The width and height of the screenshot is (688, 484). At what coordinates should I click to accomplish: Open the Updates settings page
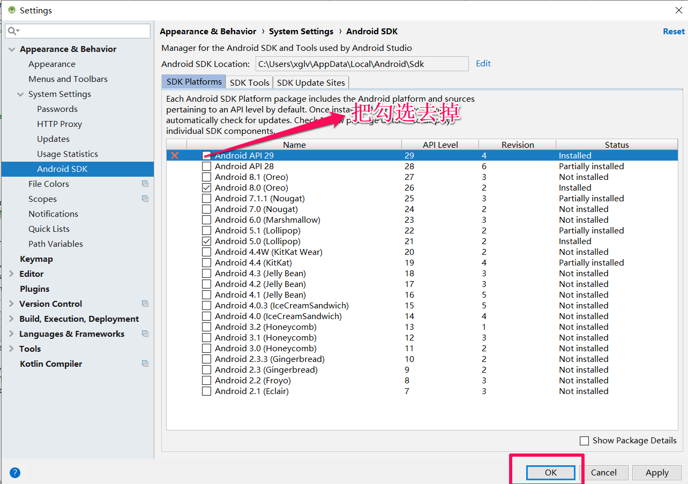pyautogui.click(x=53, y=139)
